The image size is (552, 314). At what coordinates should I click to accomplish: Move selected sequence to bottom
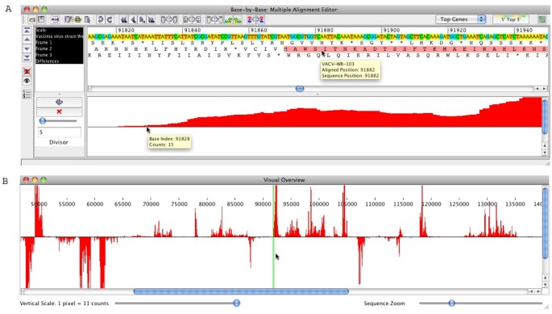pyautogui.click(x=27, y=57)
